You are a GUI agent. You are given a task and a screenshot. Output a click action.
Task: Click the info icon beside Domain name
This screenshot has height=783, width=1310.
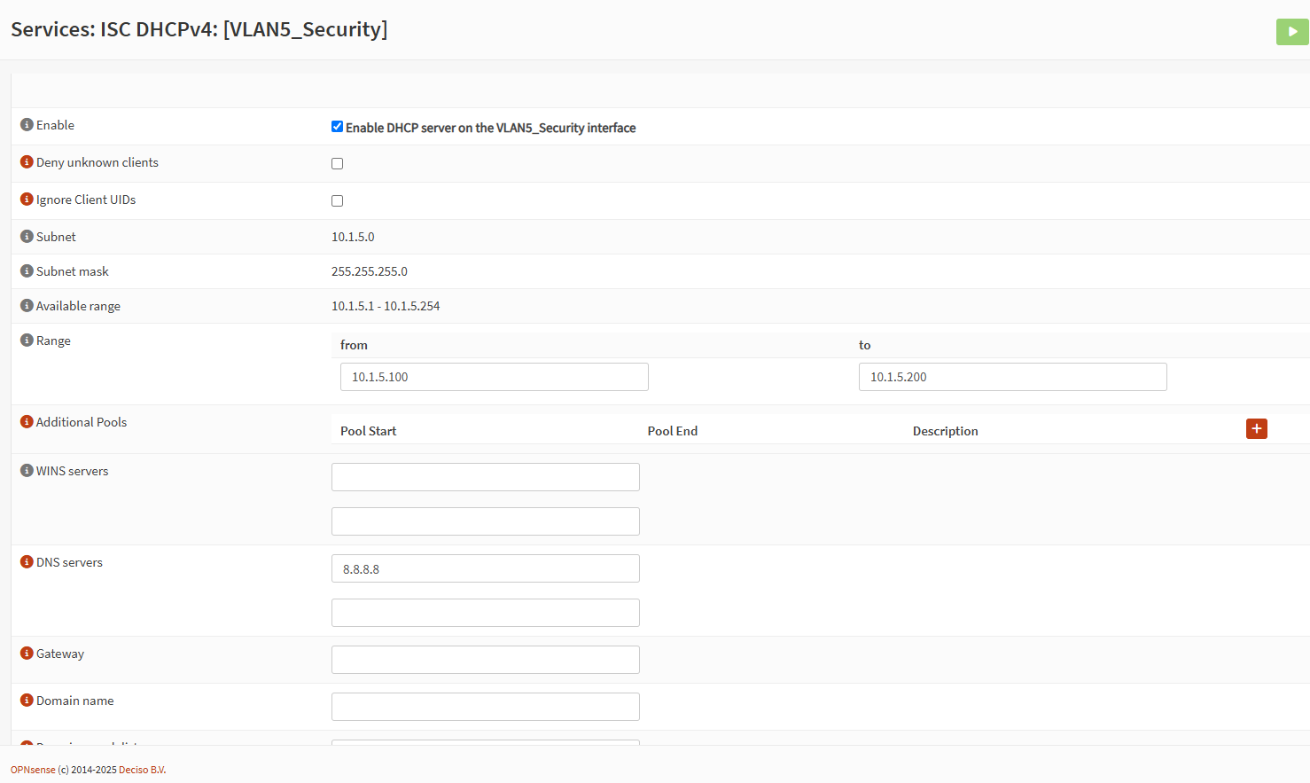pos(26,701)
